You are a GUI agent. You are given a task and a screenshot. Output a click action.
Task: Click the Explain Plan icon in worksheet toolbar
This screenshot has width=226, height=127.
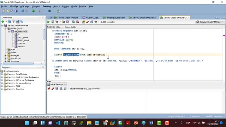(57, 22)
